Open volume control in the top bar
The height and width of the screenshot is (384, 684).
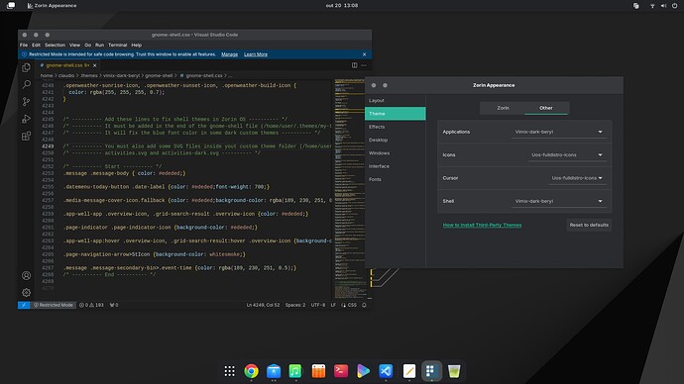pos(663,6)
